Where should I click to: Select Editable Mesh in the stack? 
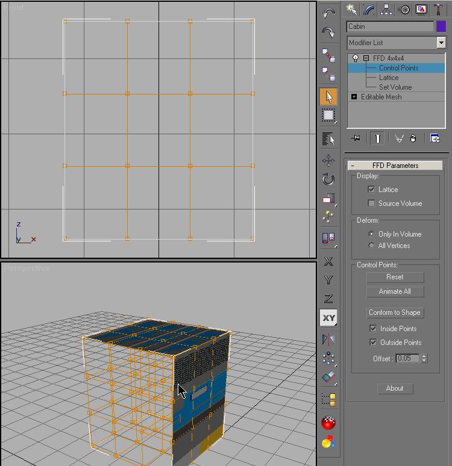(381, 97)
